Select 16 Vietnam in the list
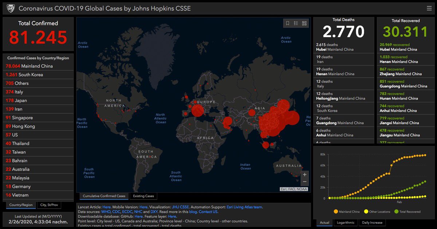This screenshot has height=229, width=437. (x=38, y=195)
